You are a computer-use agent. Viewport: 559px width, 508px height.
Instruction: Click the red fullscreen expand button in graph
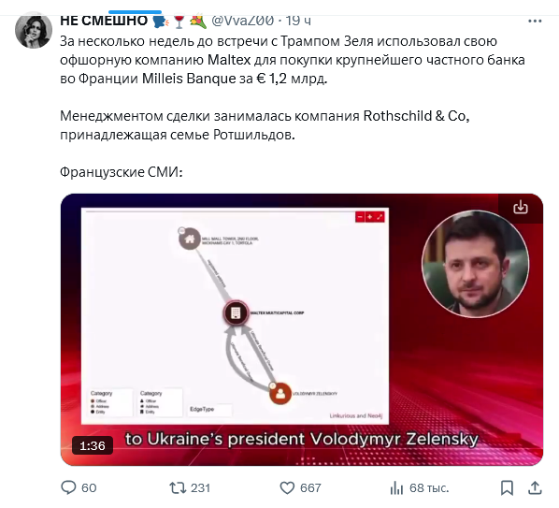[380, 217]
